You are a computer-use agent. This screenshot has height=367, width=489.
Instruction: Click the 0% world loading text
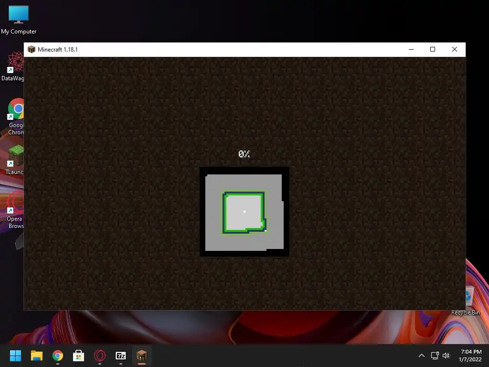(244, 154)
